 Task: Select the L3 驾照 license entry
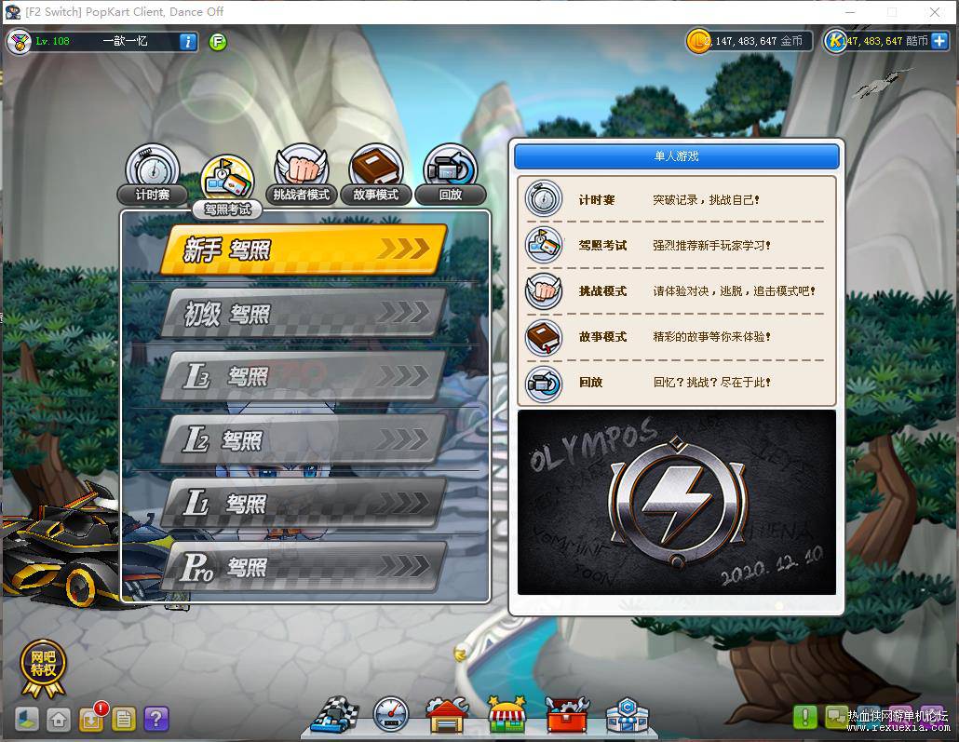[x=304, y=376]
